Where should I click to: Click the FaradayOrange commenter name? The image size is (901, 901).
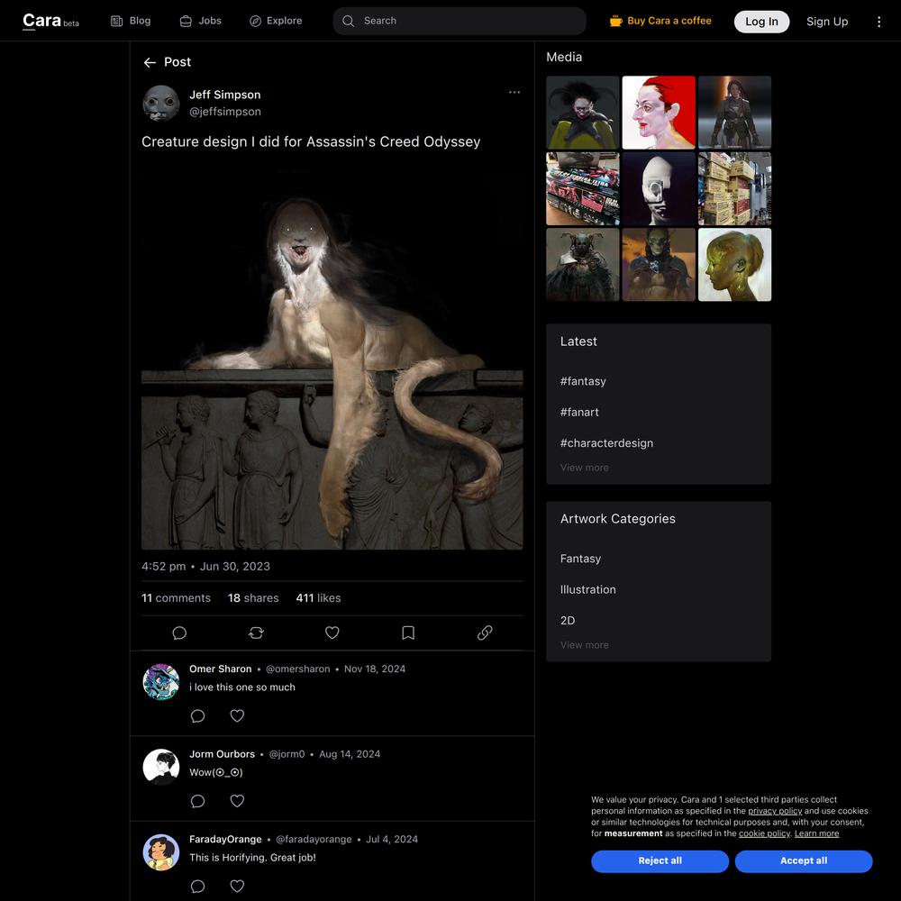point(226,839)
